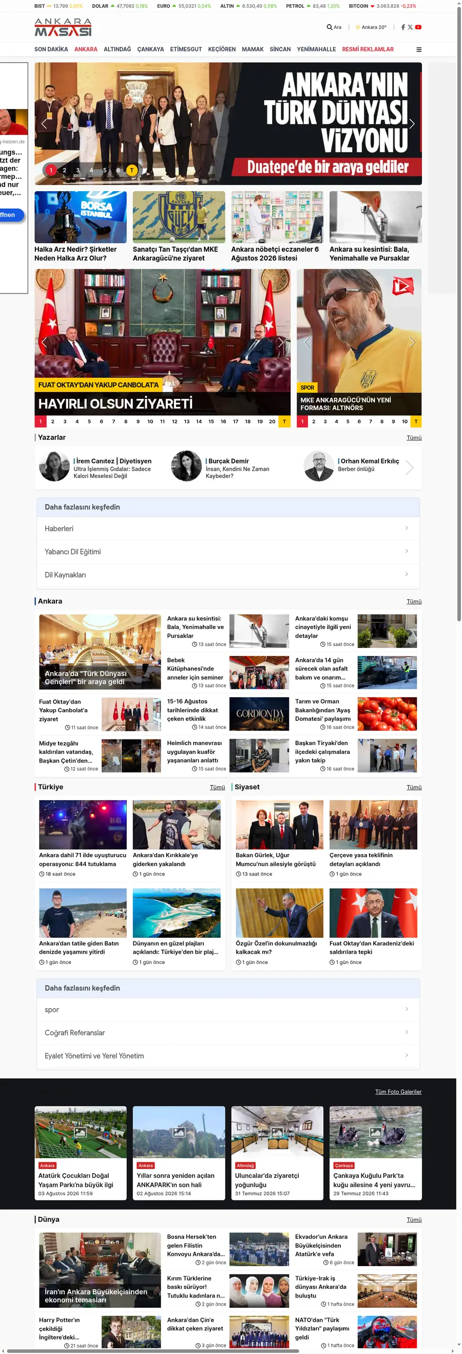This screenshot has height=1354, width=462.
Task: Click Tümü link in Siyaset section
Action: tap(414, 787)
